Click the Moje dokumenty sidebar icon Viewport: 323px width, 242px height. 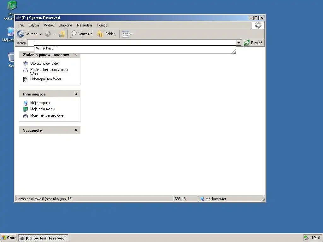[x=25, y=109]
